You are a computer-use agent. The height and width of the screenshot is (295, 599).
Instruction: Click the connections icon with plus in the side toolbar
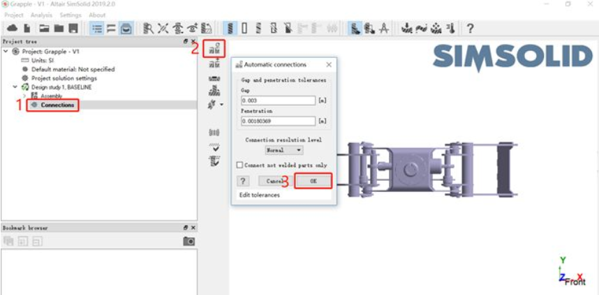pos(214,63)
